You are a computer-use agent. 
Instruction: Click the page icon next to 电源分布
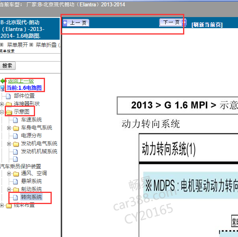16,136
